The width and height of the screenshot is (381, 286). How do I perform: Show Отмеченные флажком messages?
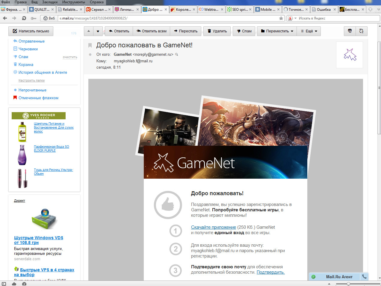click(38, 98)
